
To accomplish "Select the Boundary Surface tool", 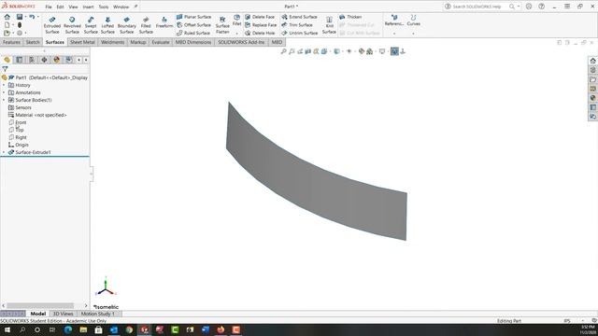I will (x=127, y=25).
